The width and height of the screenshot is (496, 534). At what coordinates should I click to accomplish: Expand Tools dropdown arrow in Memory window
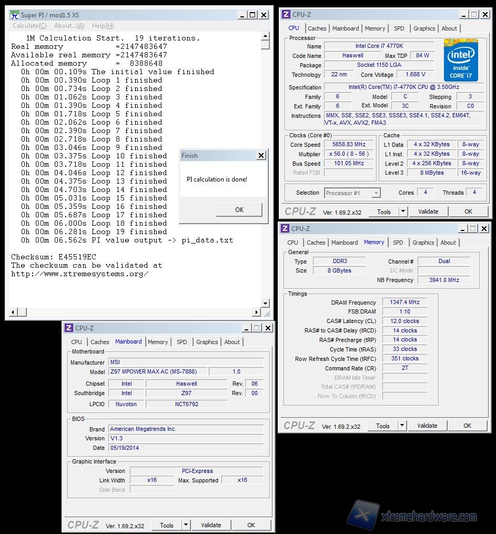point(402,426)
